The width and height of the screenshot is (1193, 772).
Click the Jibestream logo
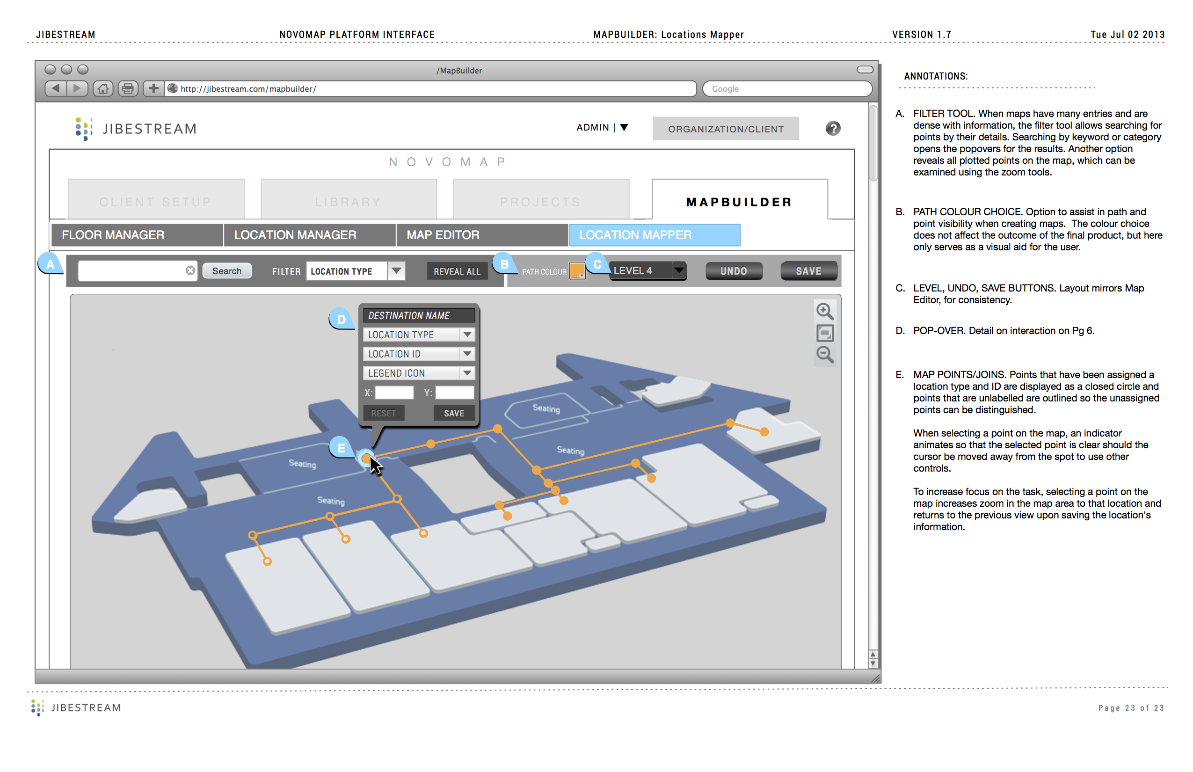point(135,129)
